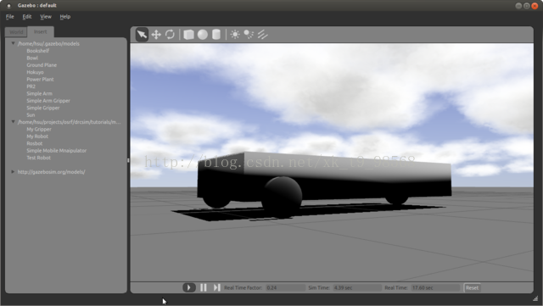Step simulation forward one iteration
The height and width of the screenshot is (306, 543).
pyautogui.click(x=216, y=287)
